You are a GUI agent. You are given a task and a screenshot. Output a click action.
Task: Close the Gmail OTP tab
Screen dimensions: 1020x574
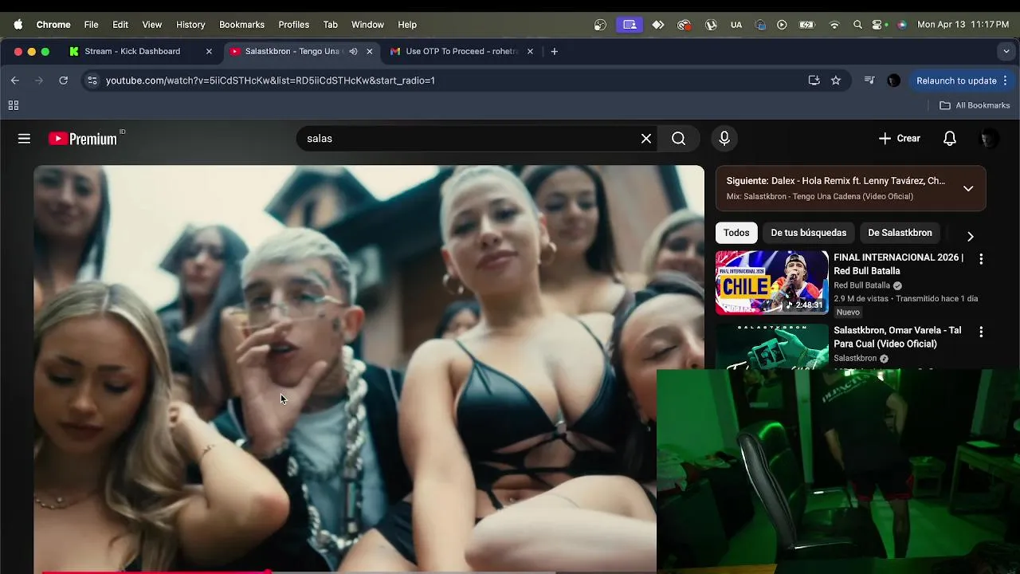pos(530,51)
